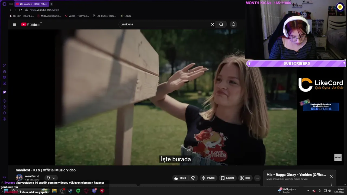Viewport: 347px width, 195px height.
Task: Open Spotify from taskbar
Action: click(x=78, y=191)
